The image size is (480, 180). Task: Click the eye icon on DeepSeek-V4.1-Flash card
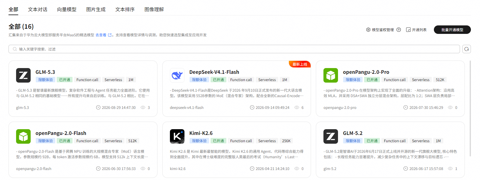click(297, 107)
